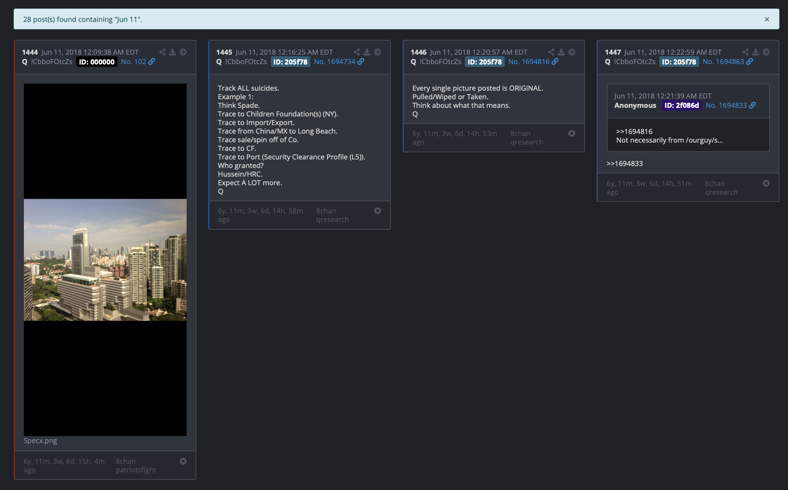Remove post 1447 with x icon
This screenshot has height=490, width=788.
(766, 183)
